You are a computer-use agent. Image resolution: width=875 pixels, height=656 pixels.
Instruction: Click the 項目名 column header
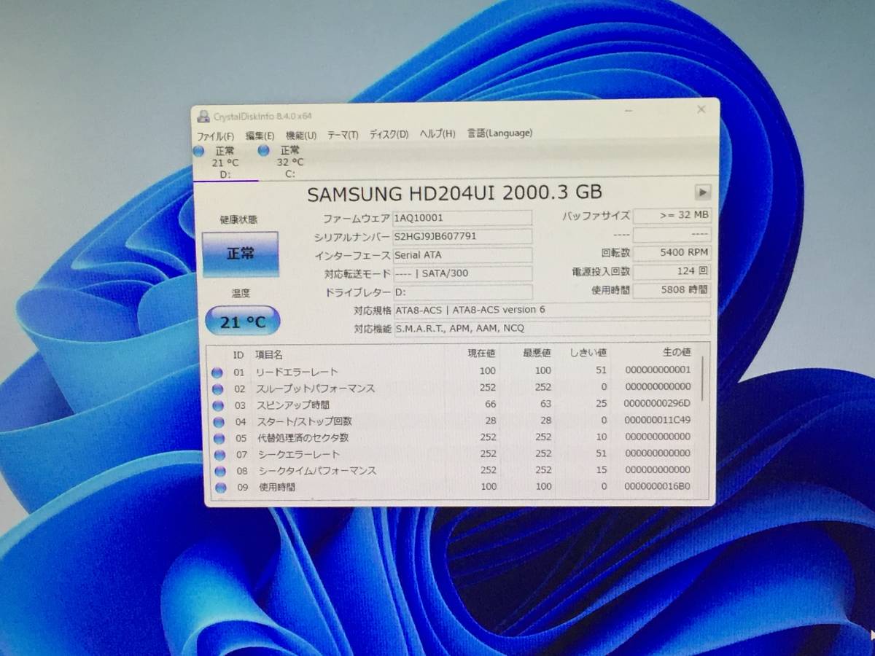tap(268, 355)
